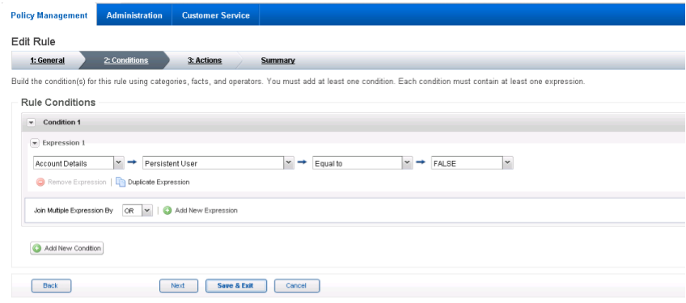Viewport: 686px width, 303px height.
Task: Open the OR join operator dropdown
Action: (x=138, y=210)
